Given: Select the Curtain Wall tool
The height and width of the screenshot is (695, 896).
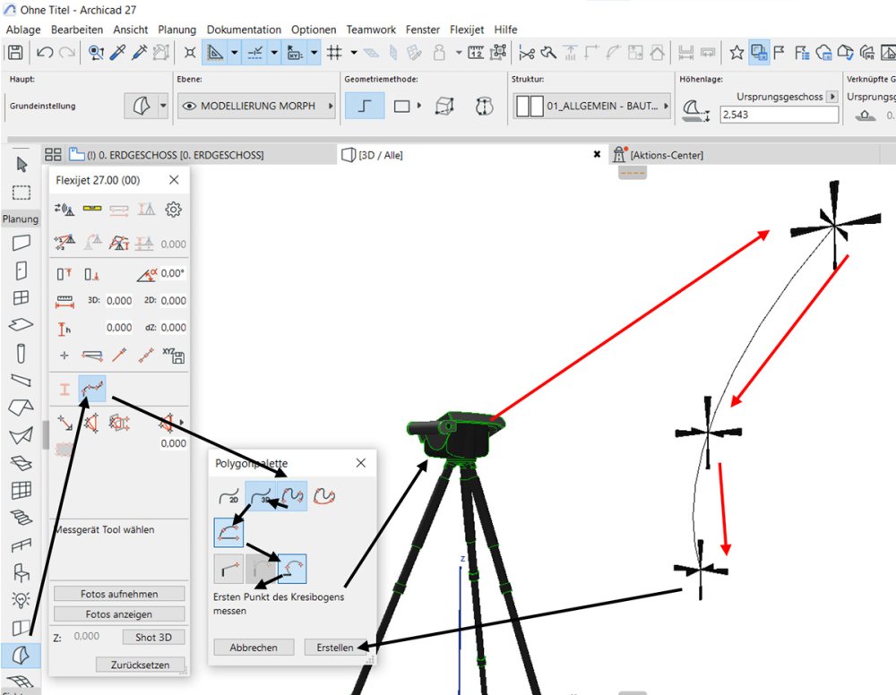Looking at the screenshot, I should coord(22,490).
